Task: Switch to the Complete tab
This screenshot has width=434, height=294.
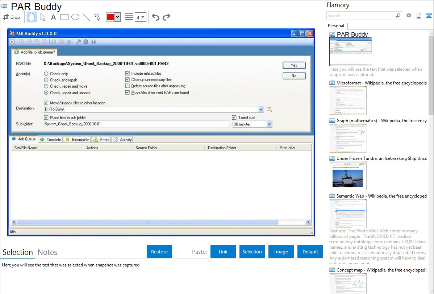Action: coord(50,139)
